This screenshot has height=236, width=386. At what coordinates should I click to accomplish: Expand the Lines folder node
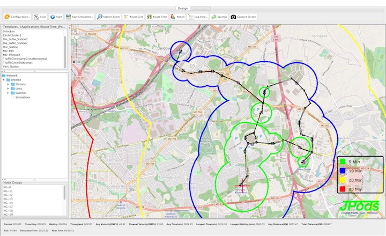[x=9, y=88]
